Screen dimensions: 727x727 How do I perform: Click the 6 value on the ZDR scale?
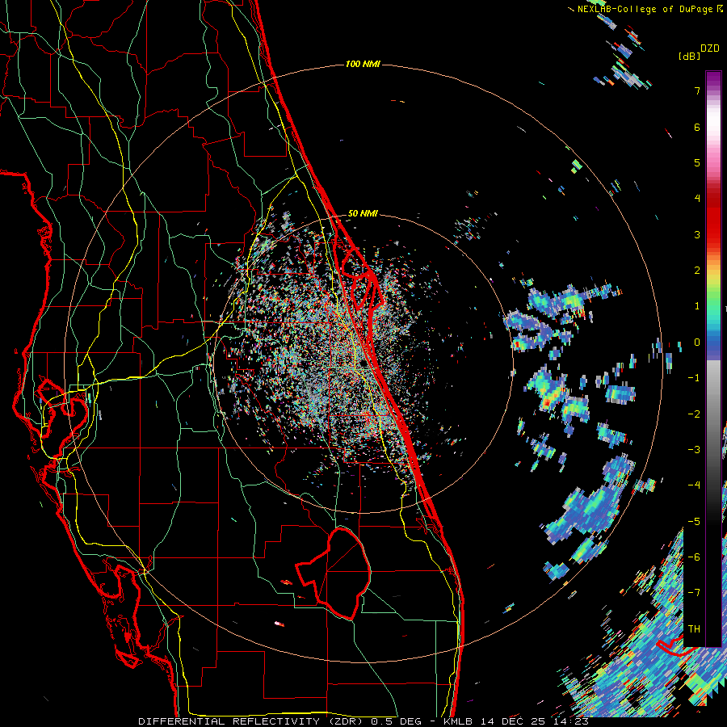pyautogui.click(x=697, y=127)
